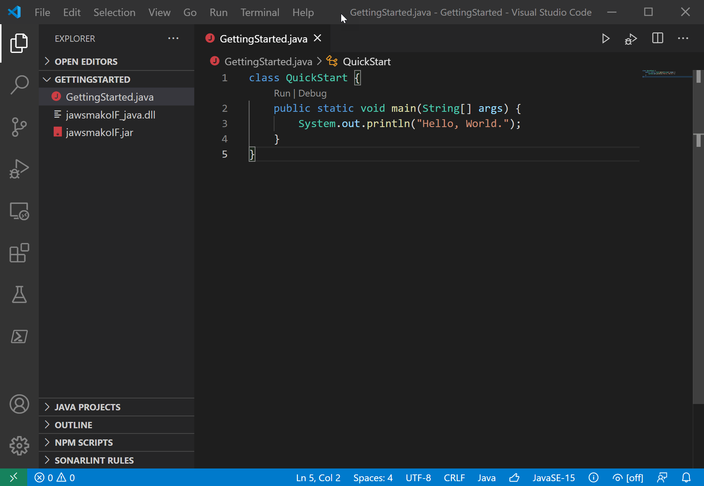Split the editor to the right
This screenshot has width=704, height=486.
657,39
